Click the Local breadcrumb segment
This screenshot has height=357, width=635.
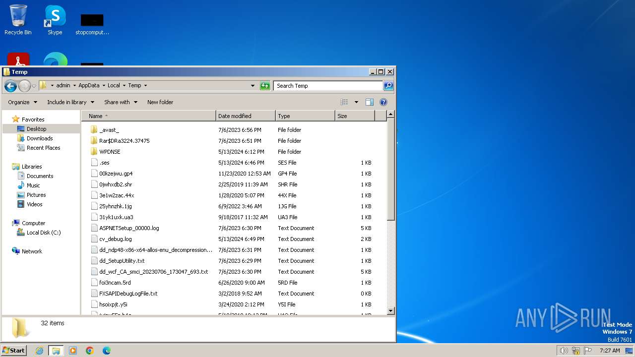[114, 85]
